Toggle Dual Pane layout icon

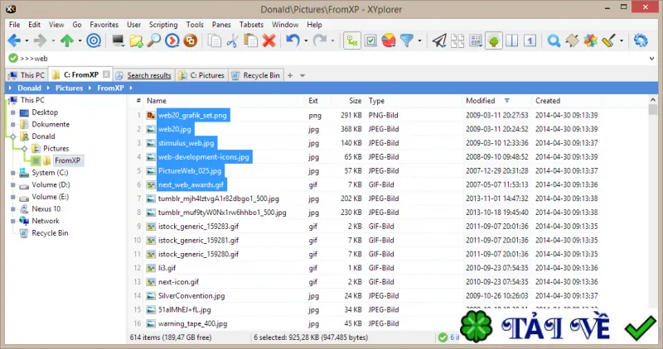tap(512, 41)
